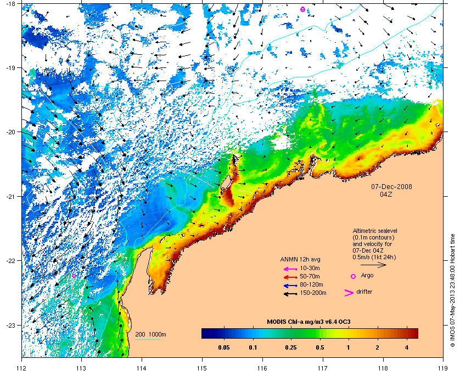Image resolution: width=460 pixels, height=371 pixels.
Task: Click the 'drifter' legend label
Action: point(364,292)
